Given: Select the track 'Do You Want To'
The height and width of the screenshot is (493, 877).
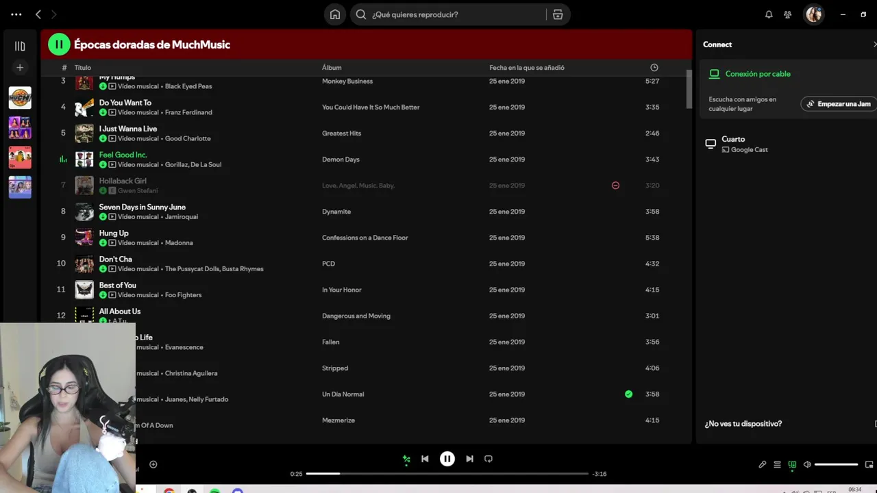Looking at the screenshot, I should [125, 103].
